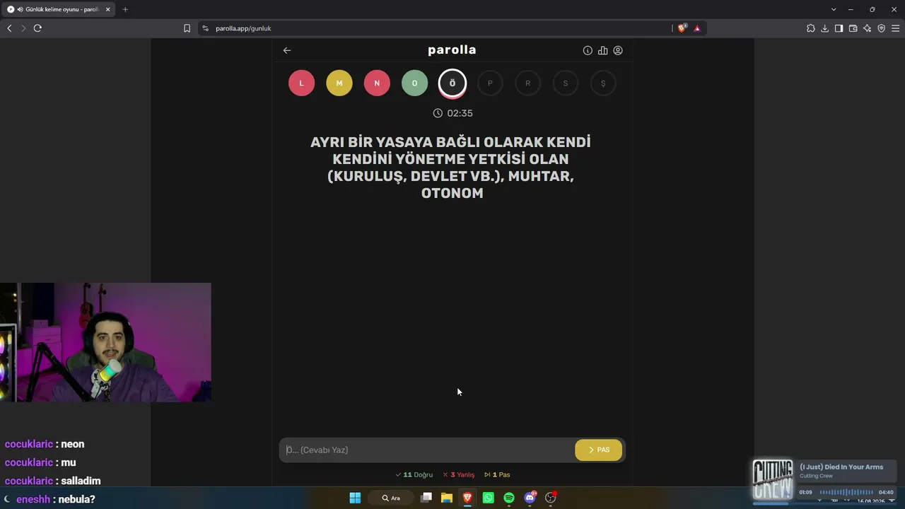Click the chat message 'nebula?'
The image size is (905, 509).
click(76, 499)
